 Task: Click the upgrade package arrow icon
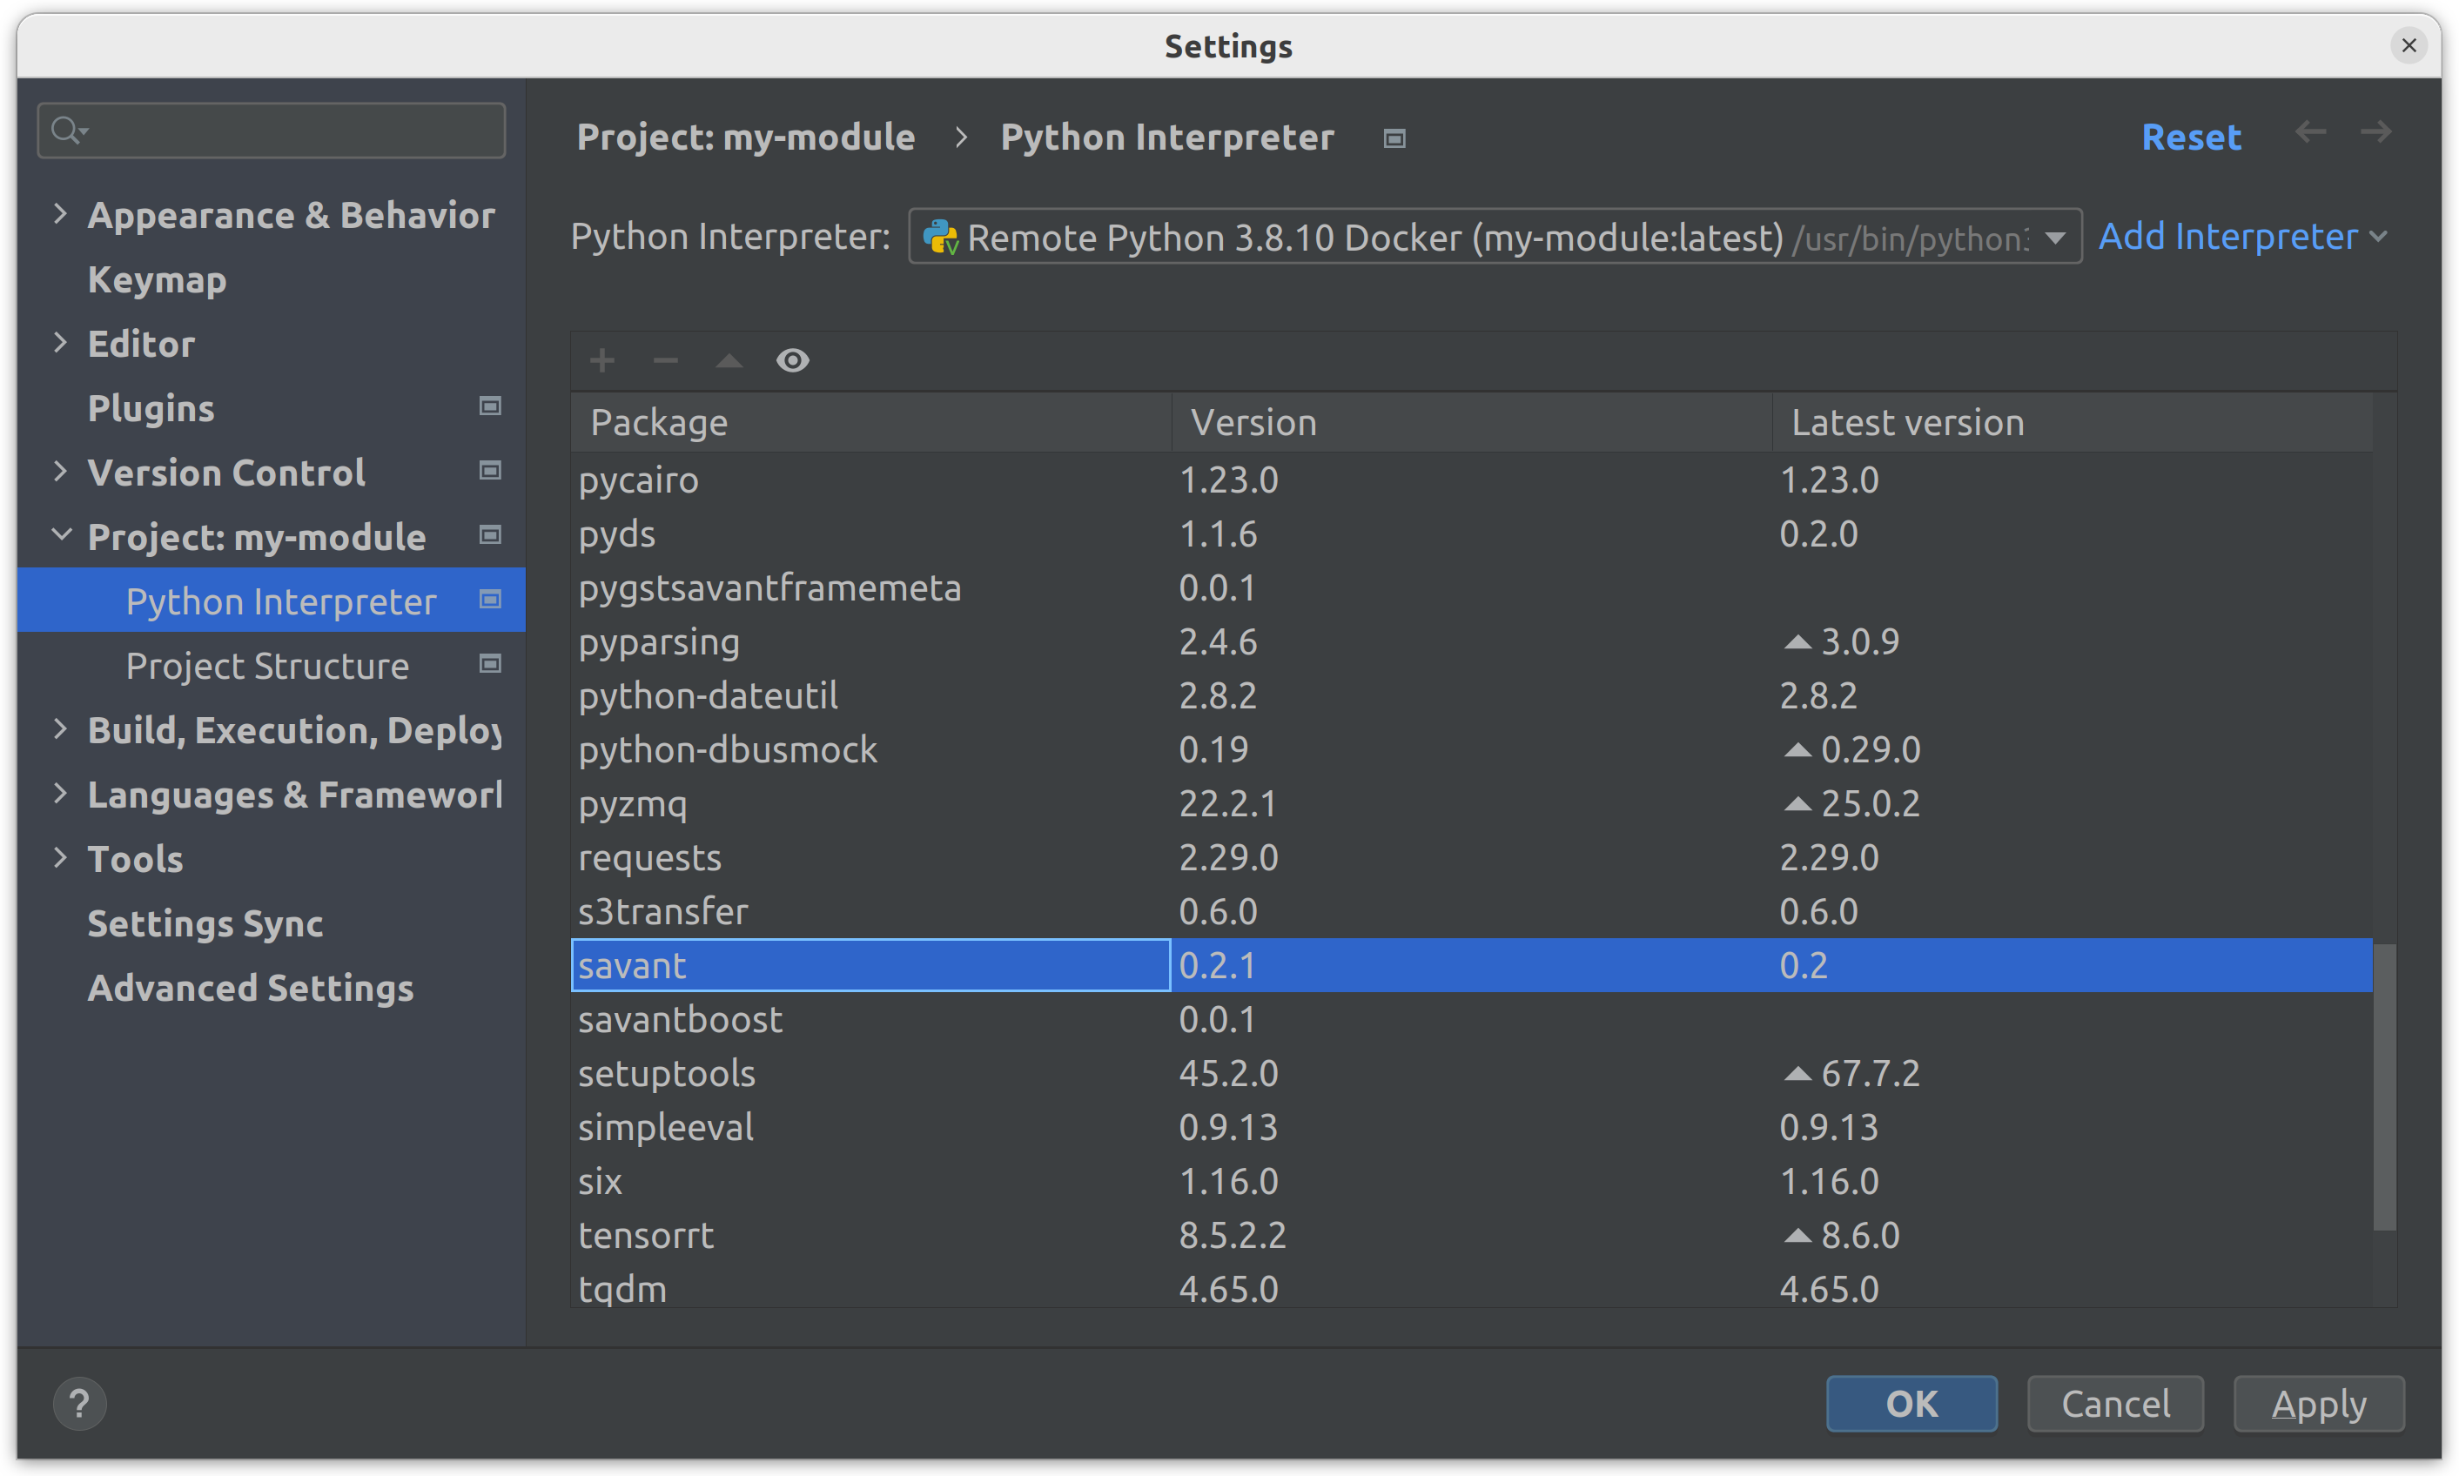(x=729, y=360)
